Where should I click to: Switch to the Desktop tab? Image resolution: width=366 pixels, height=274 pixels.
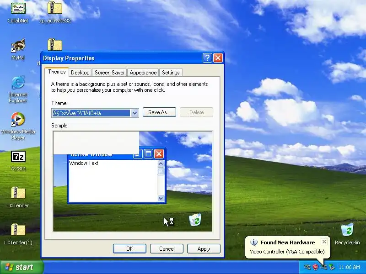click(80, 73)
